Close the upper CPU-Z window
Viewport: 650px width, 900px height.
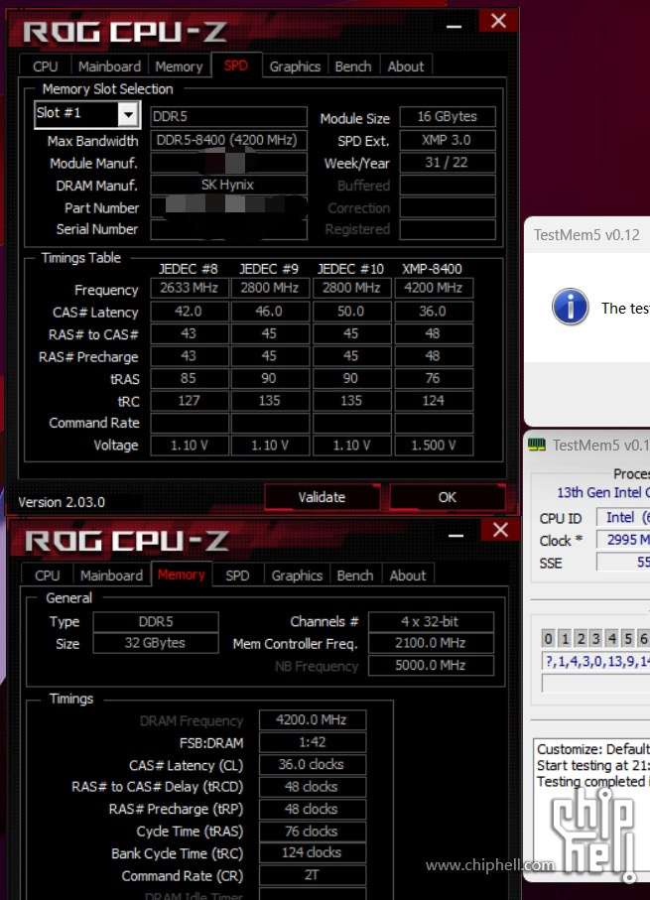point(498,21)
